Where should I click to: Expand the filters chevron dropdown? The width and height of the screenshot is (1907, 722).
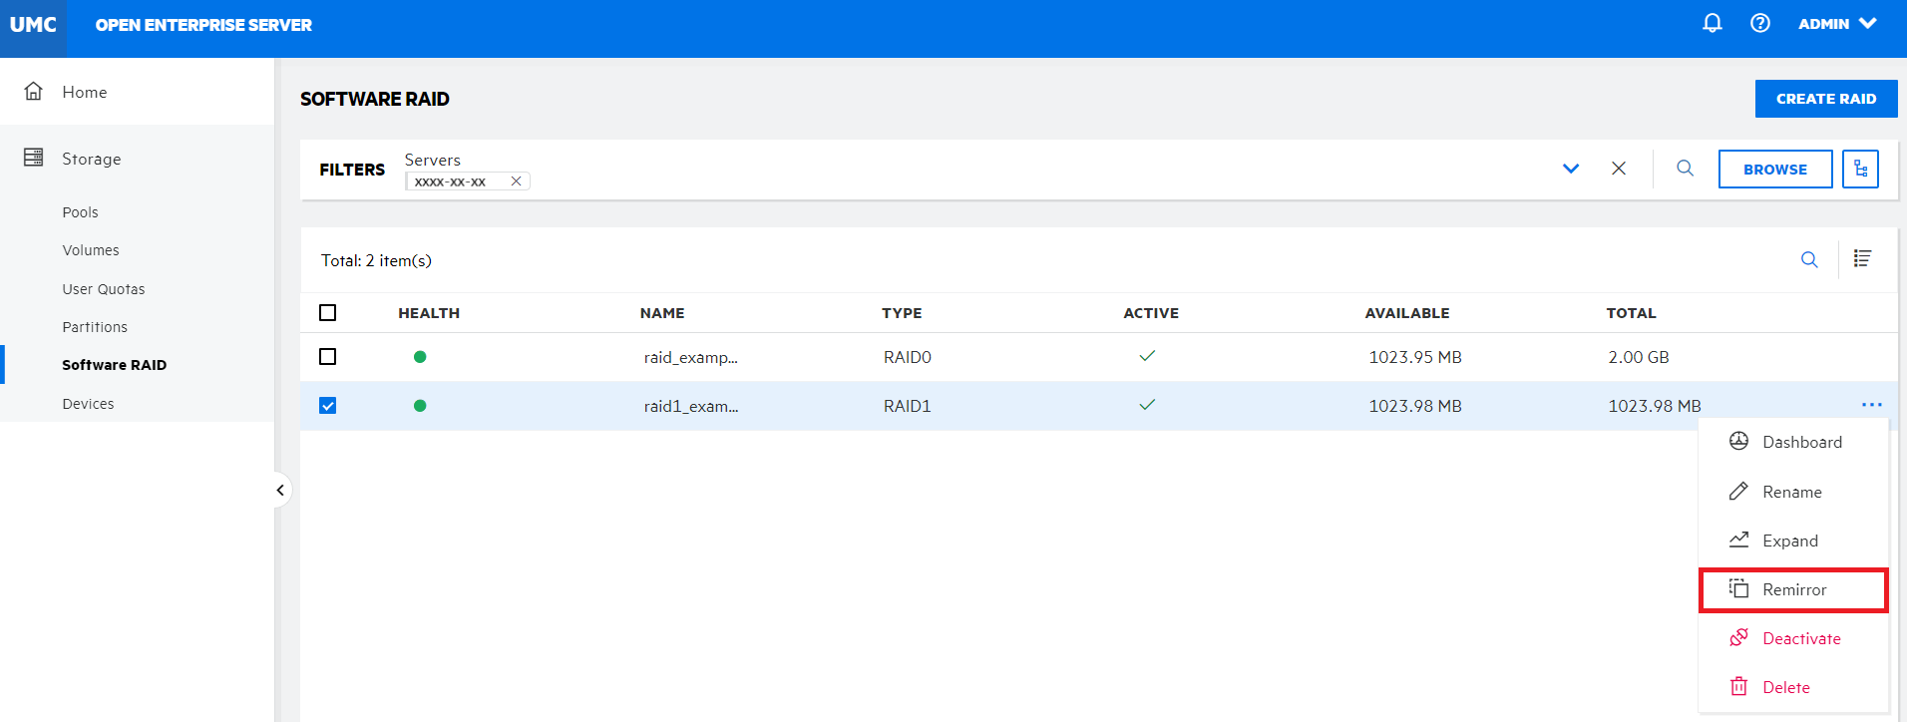click(x=1570, y=169)
